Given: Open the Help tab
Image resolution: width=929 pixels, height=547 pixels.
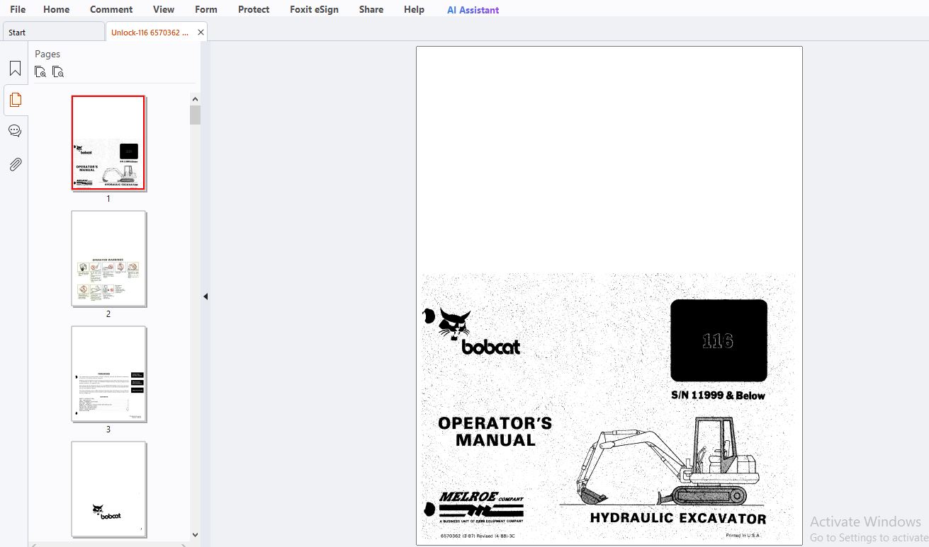Looking at the screenshot, I should tap(414, 9).
